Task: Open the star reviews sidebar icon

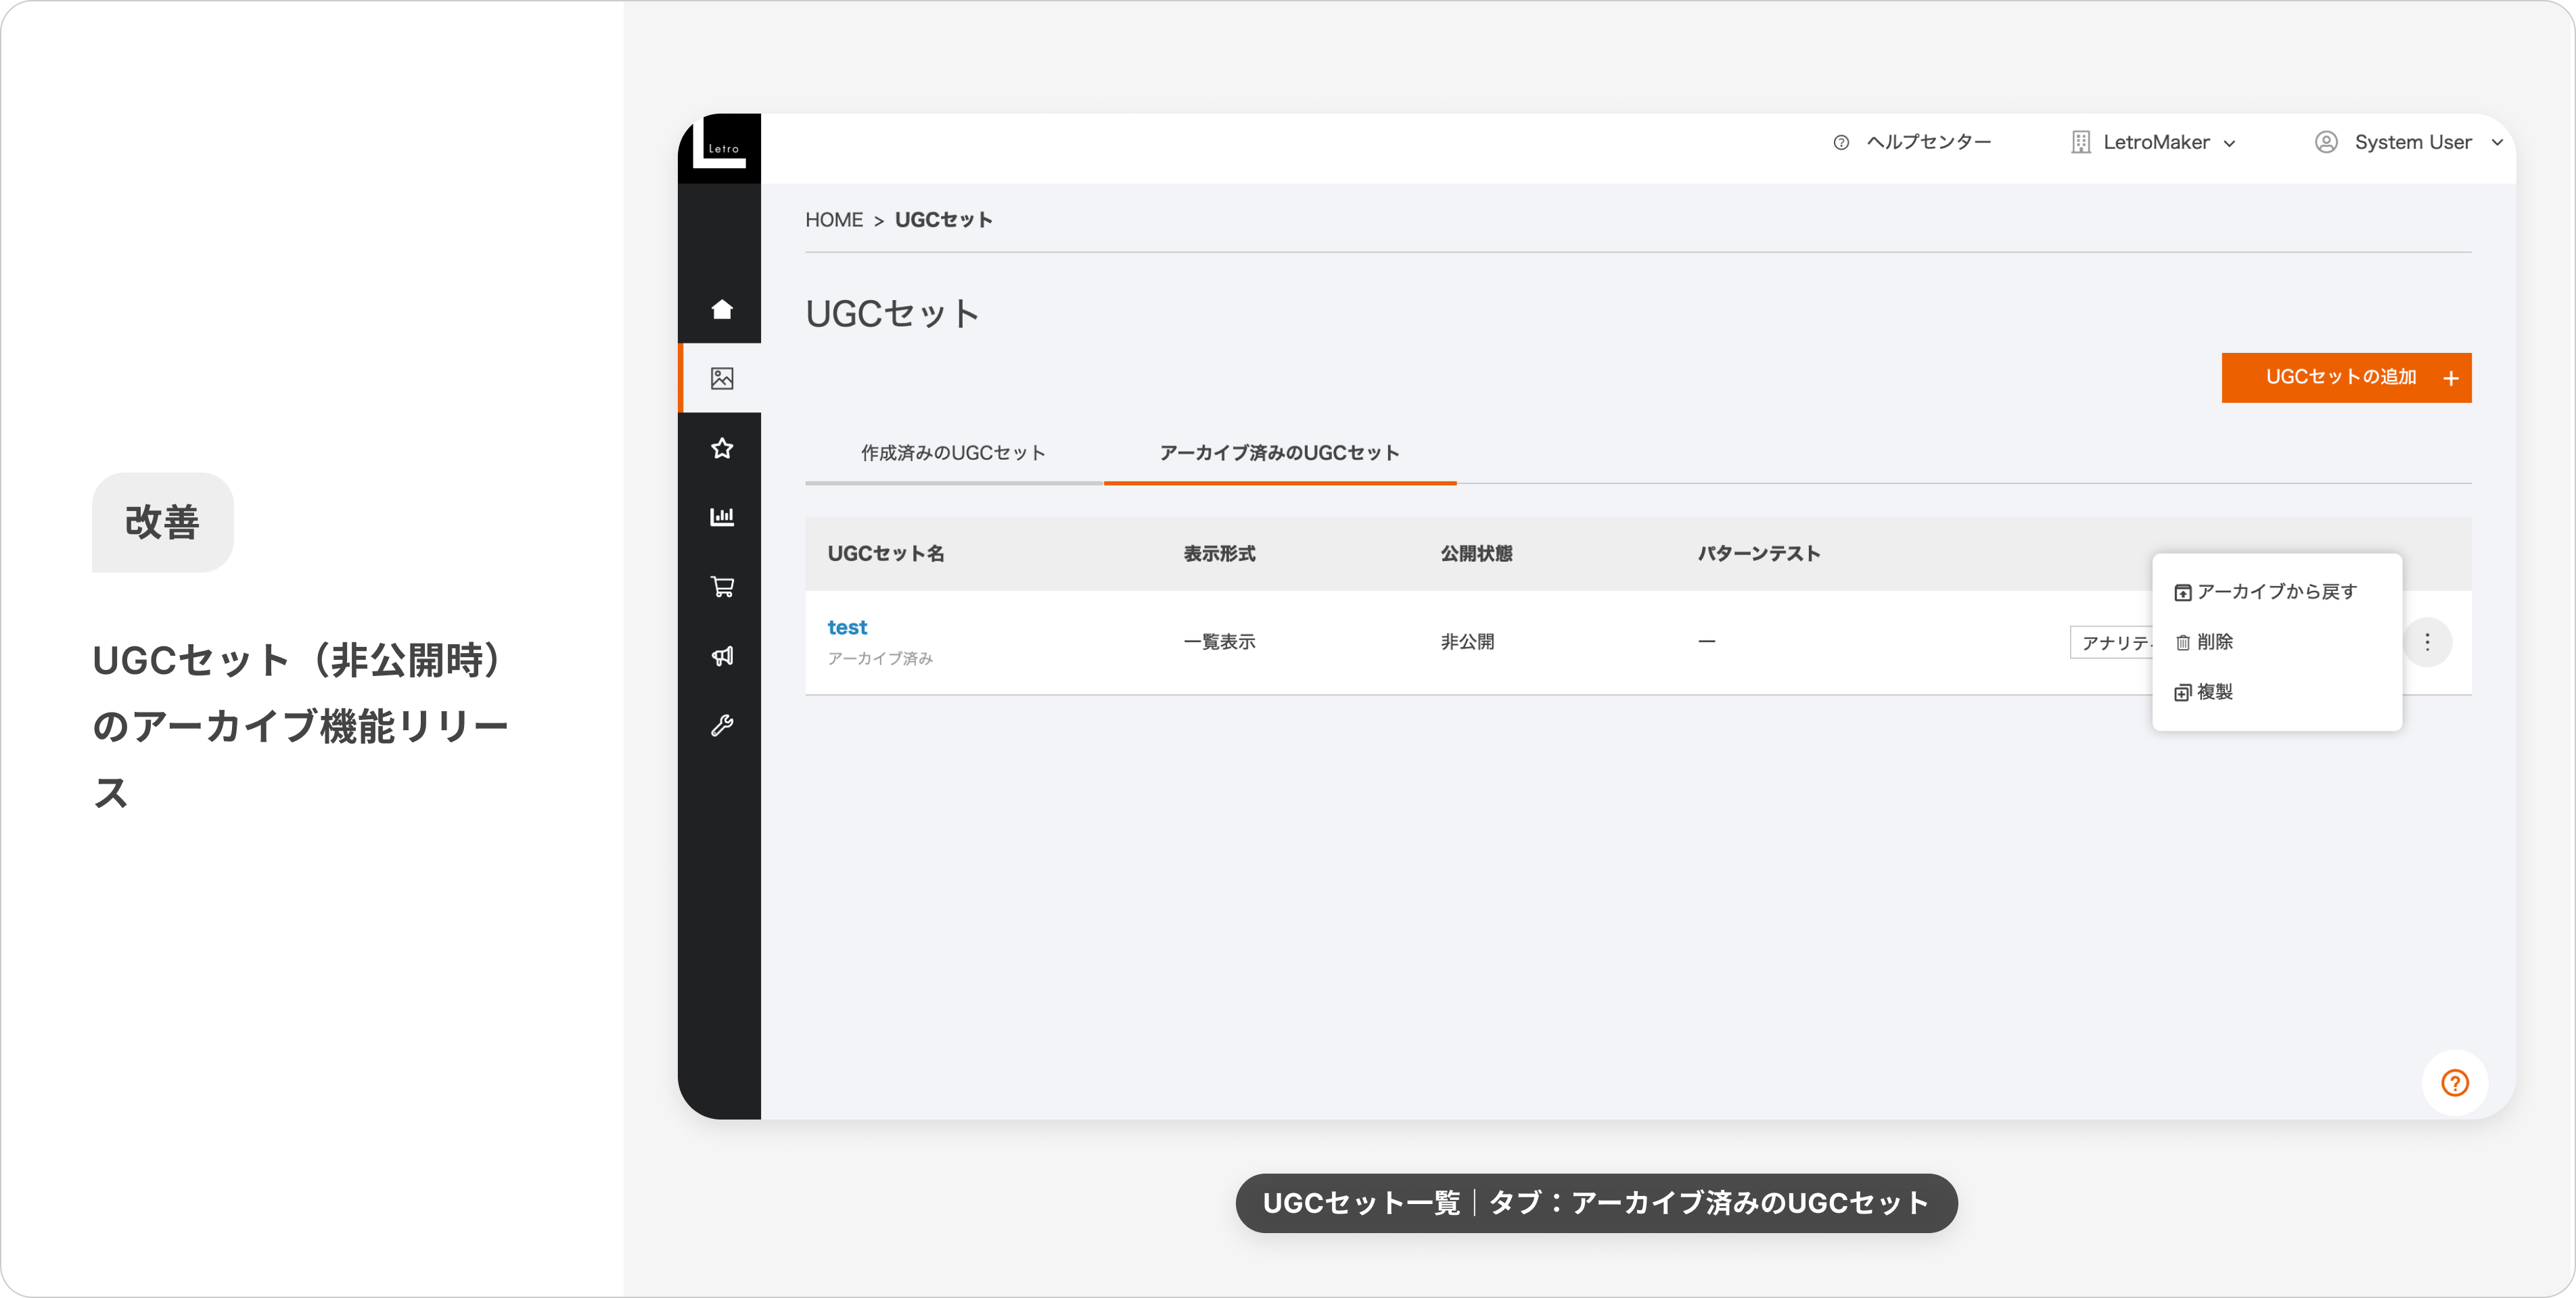Action: [x=722, y=448]
